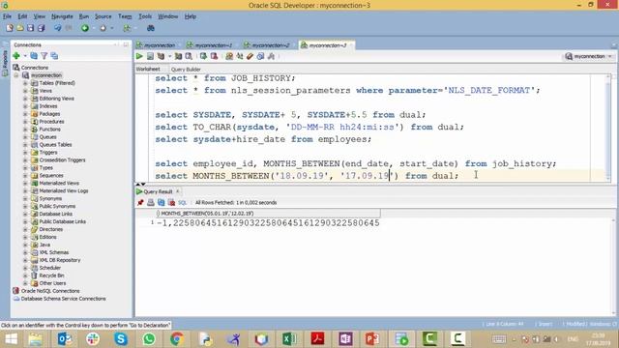Screen dimensions: 619x348
Task: Open the Help menu
Action: click(x=191, y=16)
